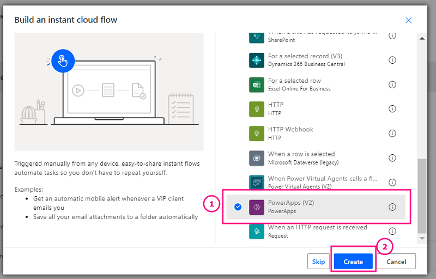Choose the For a selected row trigger
The height and width of the screenshot is (279, 436).
point(294,81)
